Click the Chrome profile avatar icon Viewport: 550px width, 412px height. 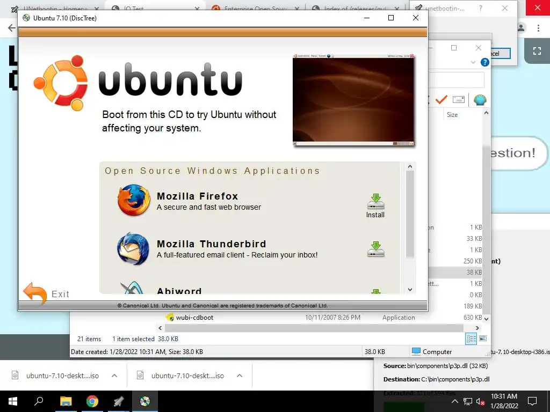click(x=522, y=28)
